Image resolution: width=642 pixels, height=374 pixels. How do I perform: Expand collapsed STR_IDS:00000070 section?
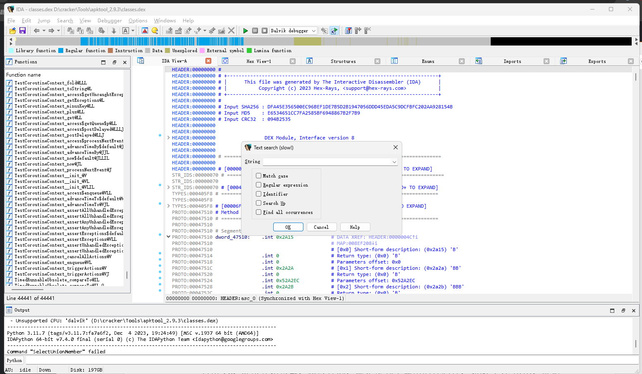169,187
